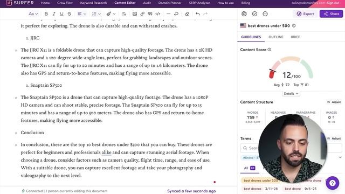This screenshot has width=345, height=194.
Task: Click the JJRC list heading
Action: [34, 38]
